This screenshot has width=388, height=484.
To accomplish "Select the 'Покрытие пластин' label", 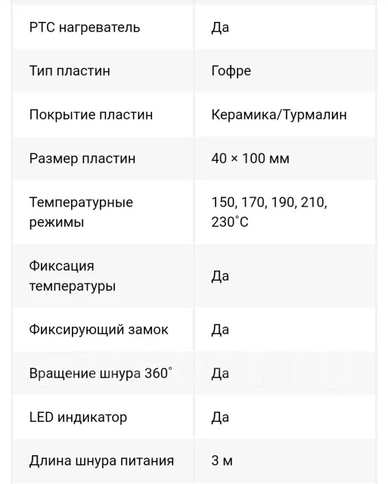I will point(91,115).
